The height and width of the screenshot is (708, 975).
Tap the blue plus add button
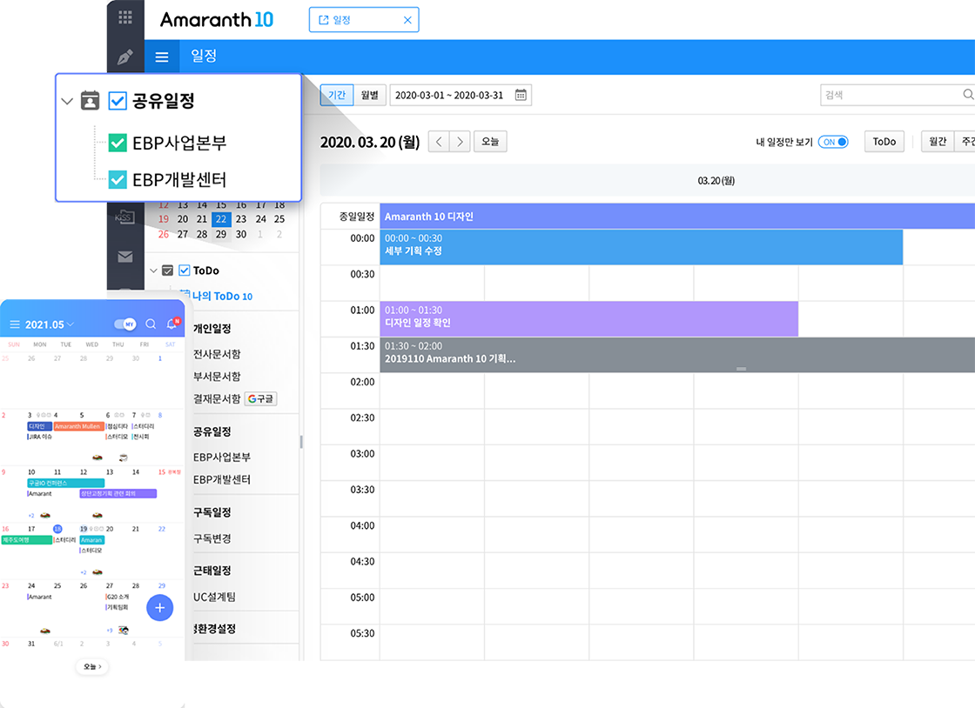pos(160,607)
